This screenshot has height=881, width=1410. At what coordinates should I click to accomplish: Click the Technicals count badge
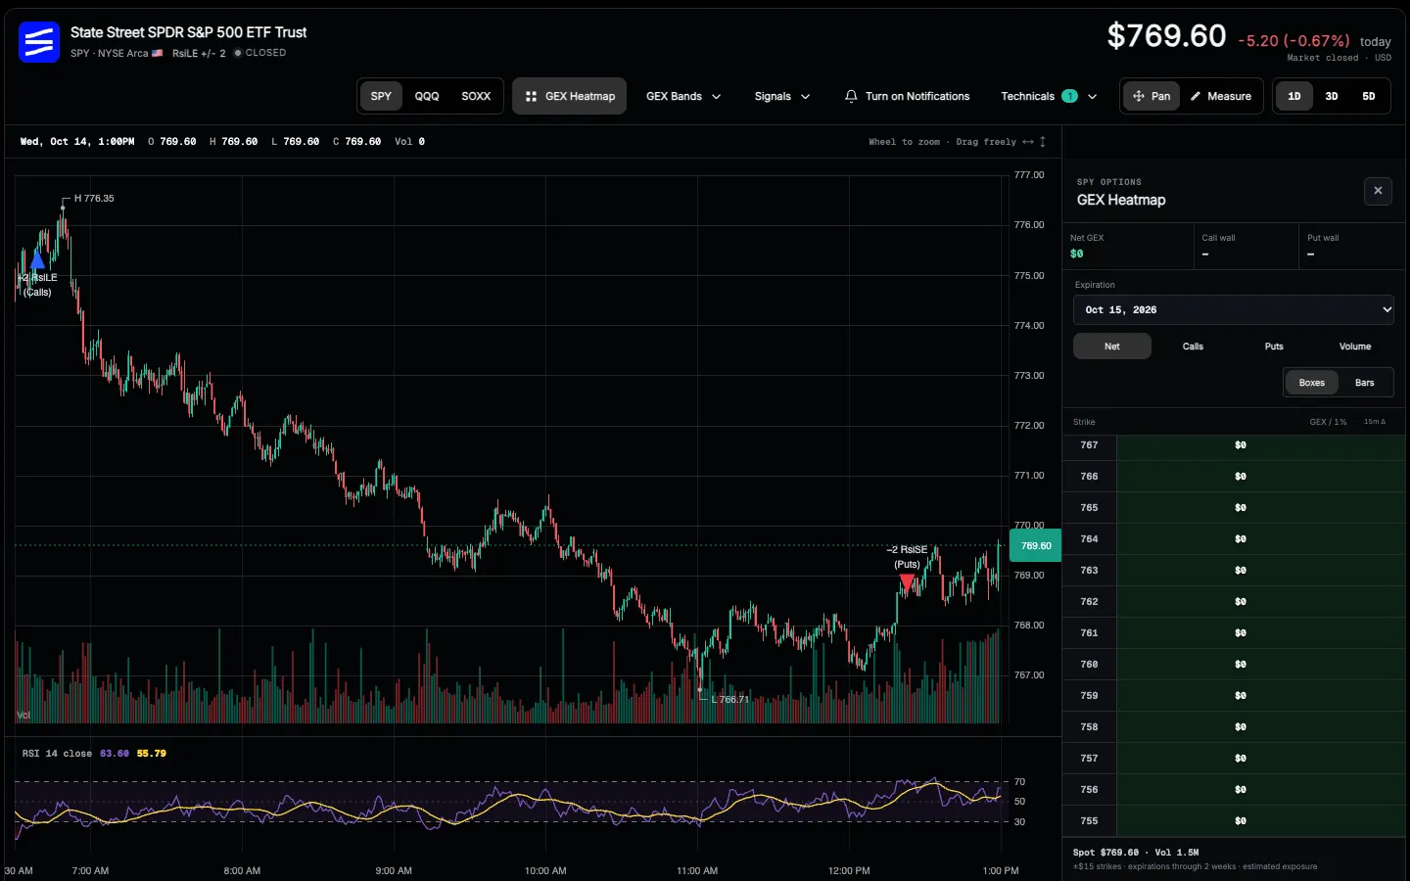(1069, 96)
